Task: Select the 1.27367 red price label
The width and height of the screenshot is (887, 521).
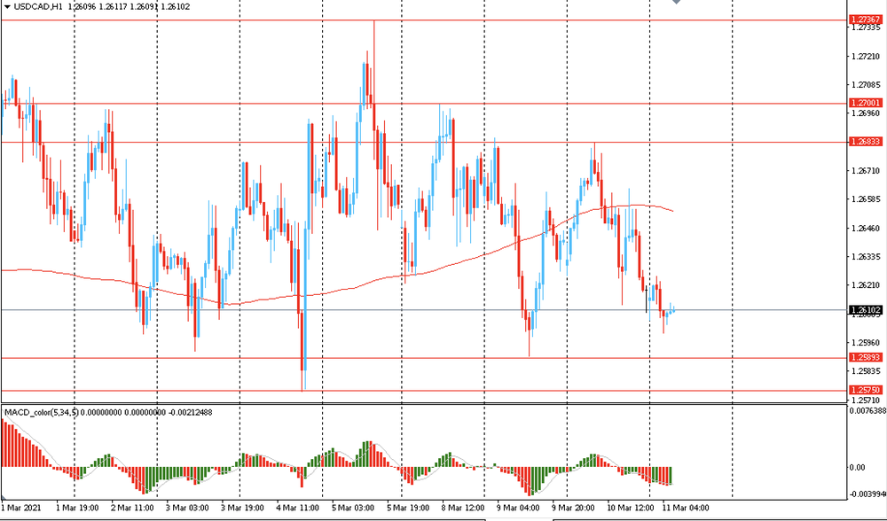Action: pos(865,19)
